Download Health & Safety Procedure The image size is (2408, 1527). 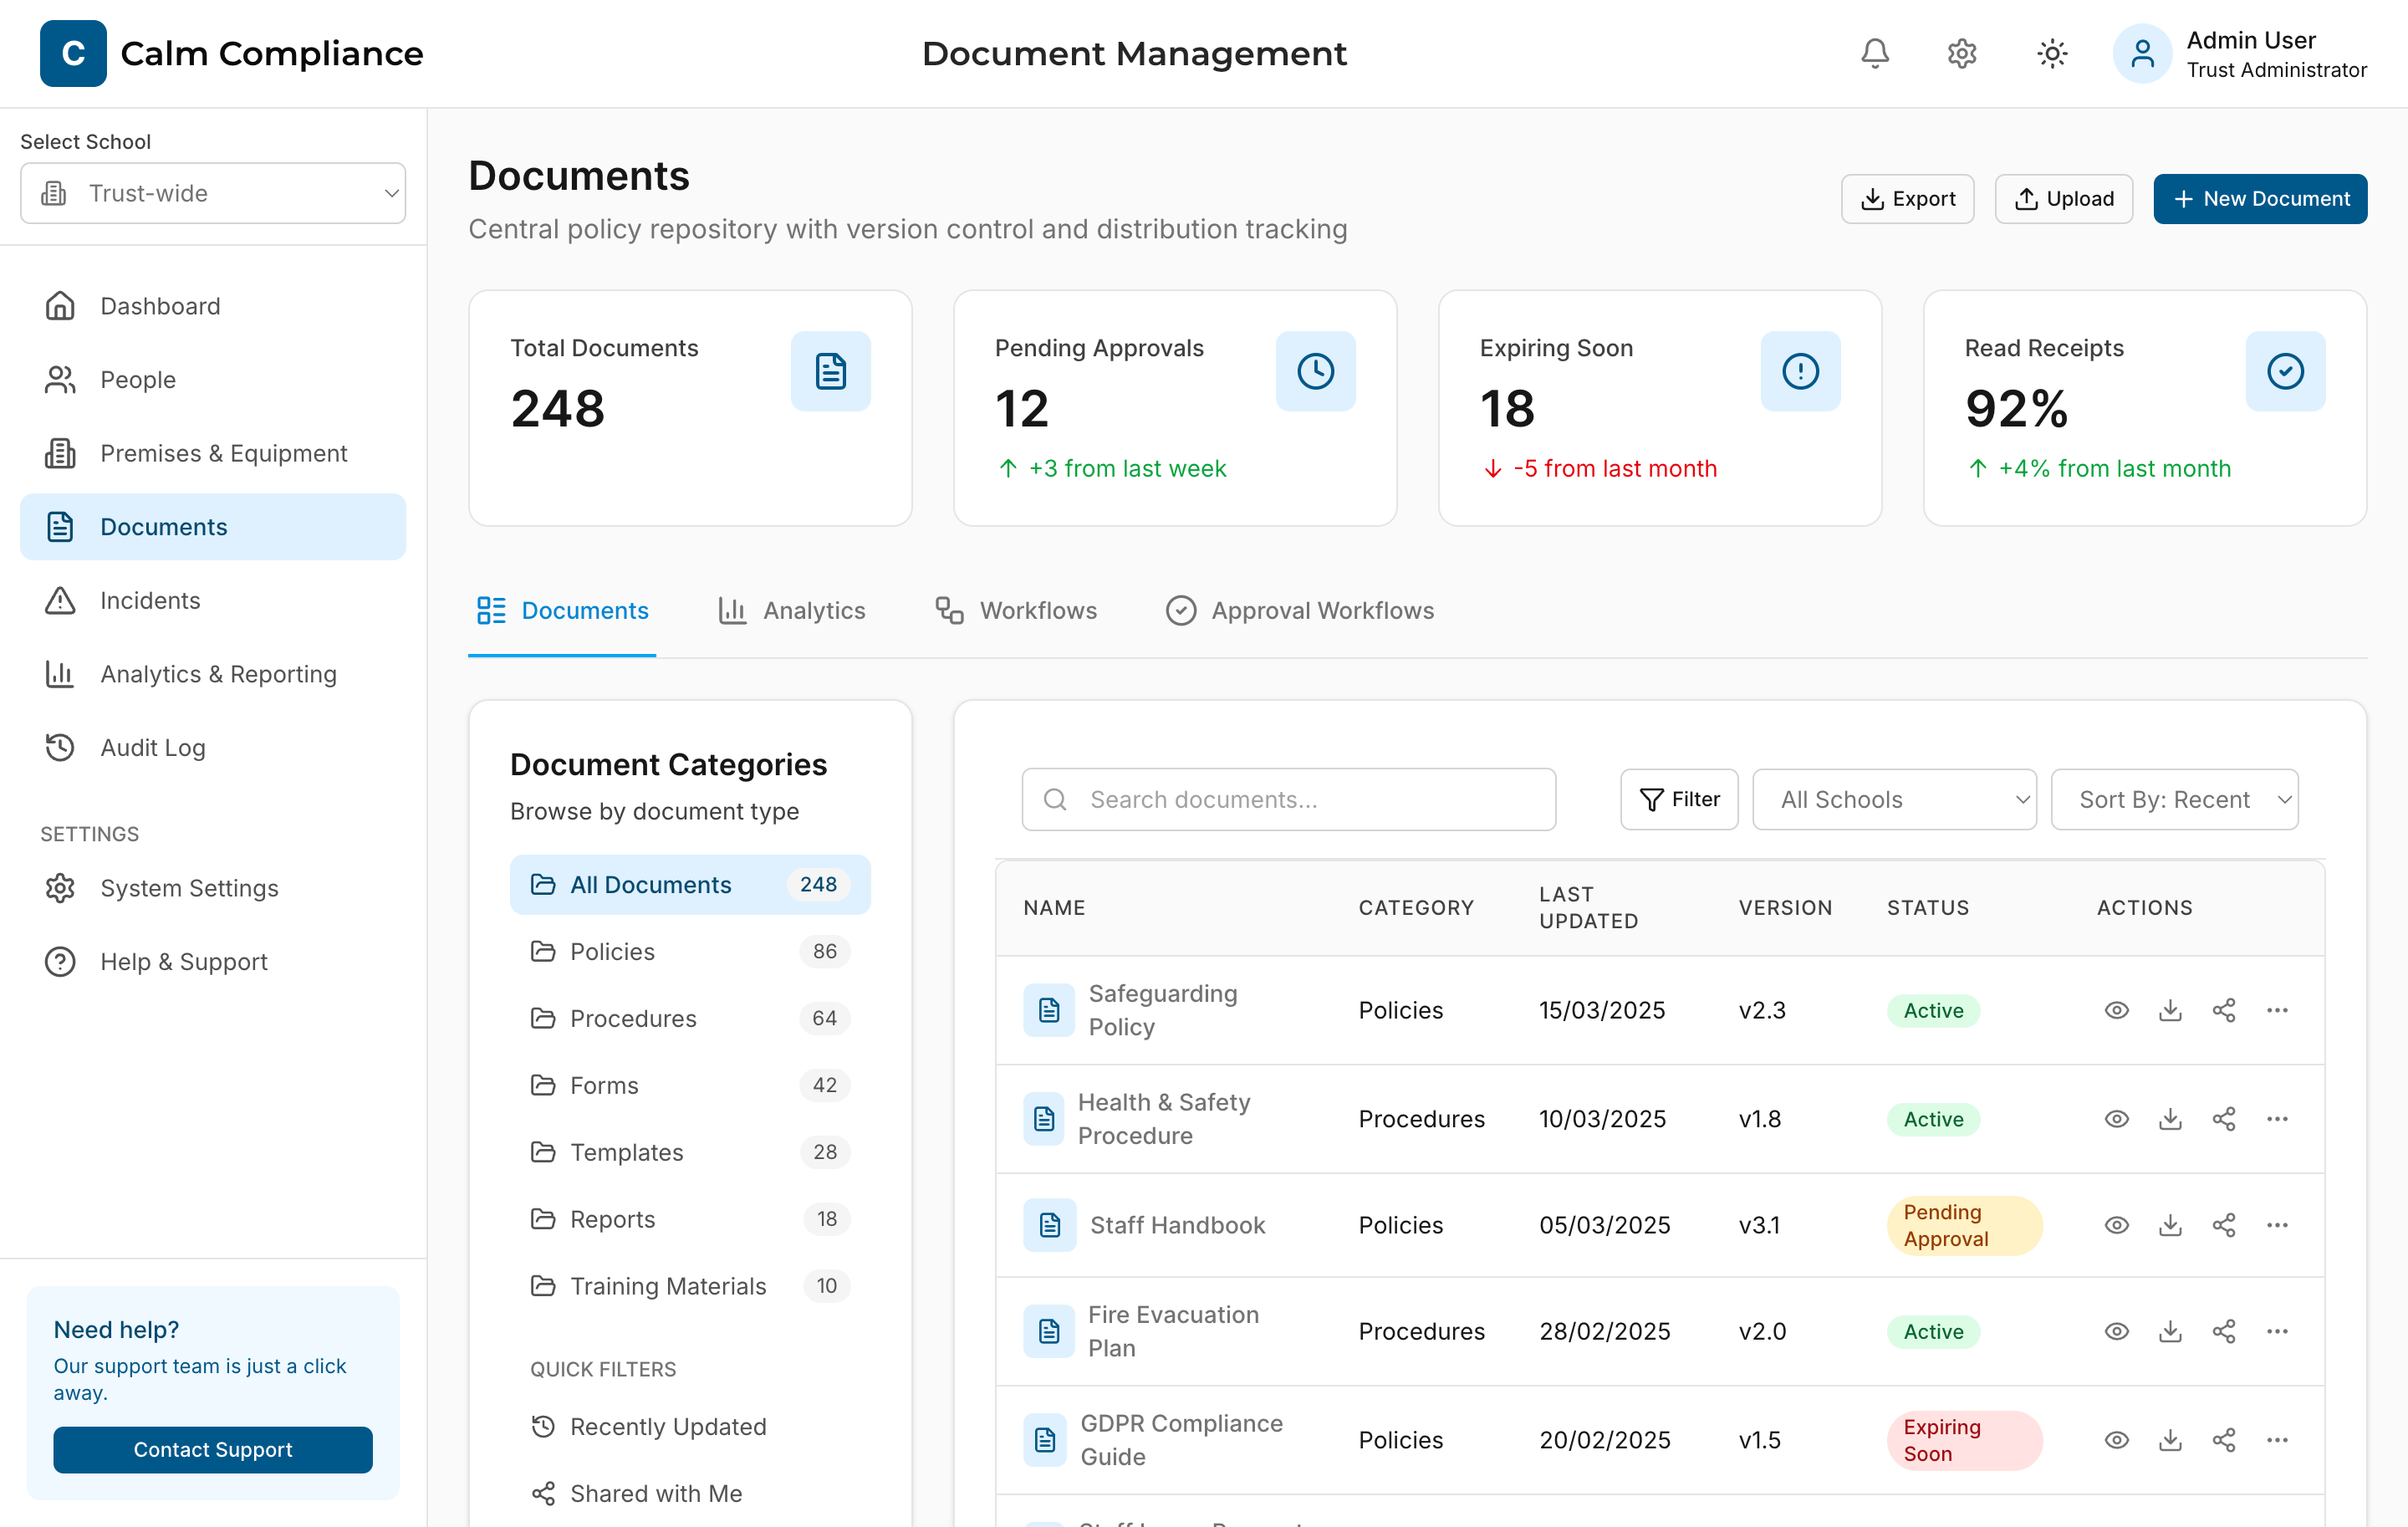[x=2170, y=1118]
